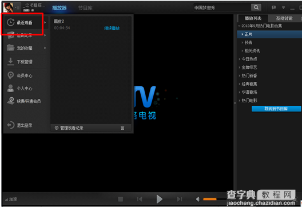Click the gear icon beside 管理观看记录
The height and width of the screenshot is (207, 302).
[57, 128]
